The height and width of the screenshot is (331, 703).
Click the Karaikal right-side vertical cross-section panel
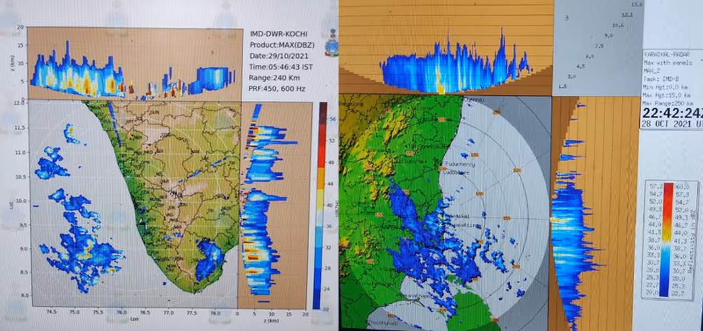click(594, 214)
